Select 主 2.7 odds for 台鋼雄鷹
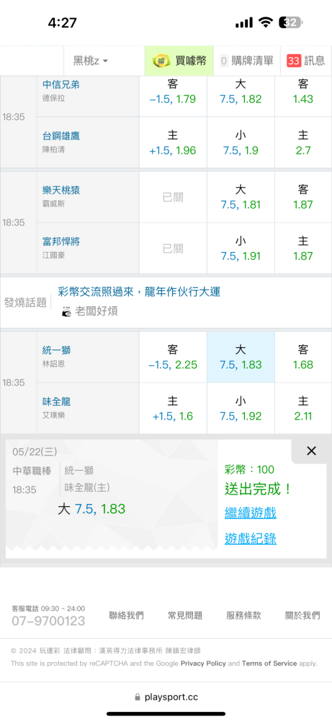The height and width of the screenshot is (722, 332). pos(303,142)
